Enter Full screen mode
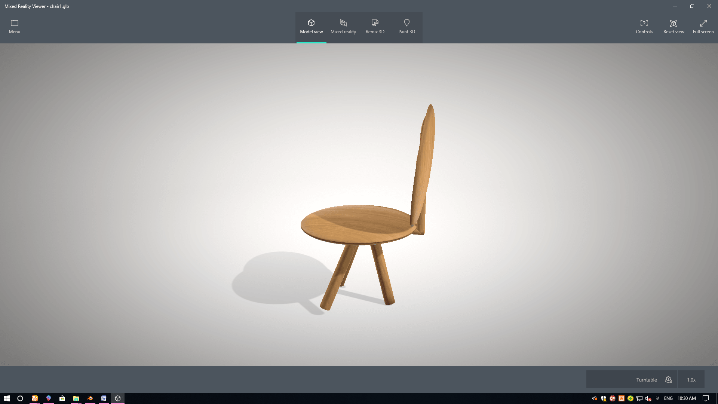This screenshot has height=404, width=718. click(x=703, y=27)
